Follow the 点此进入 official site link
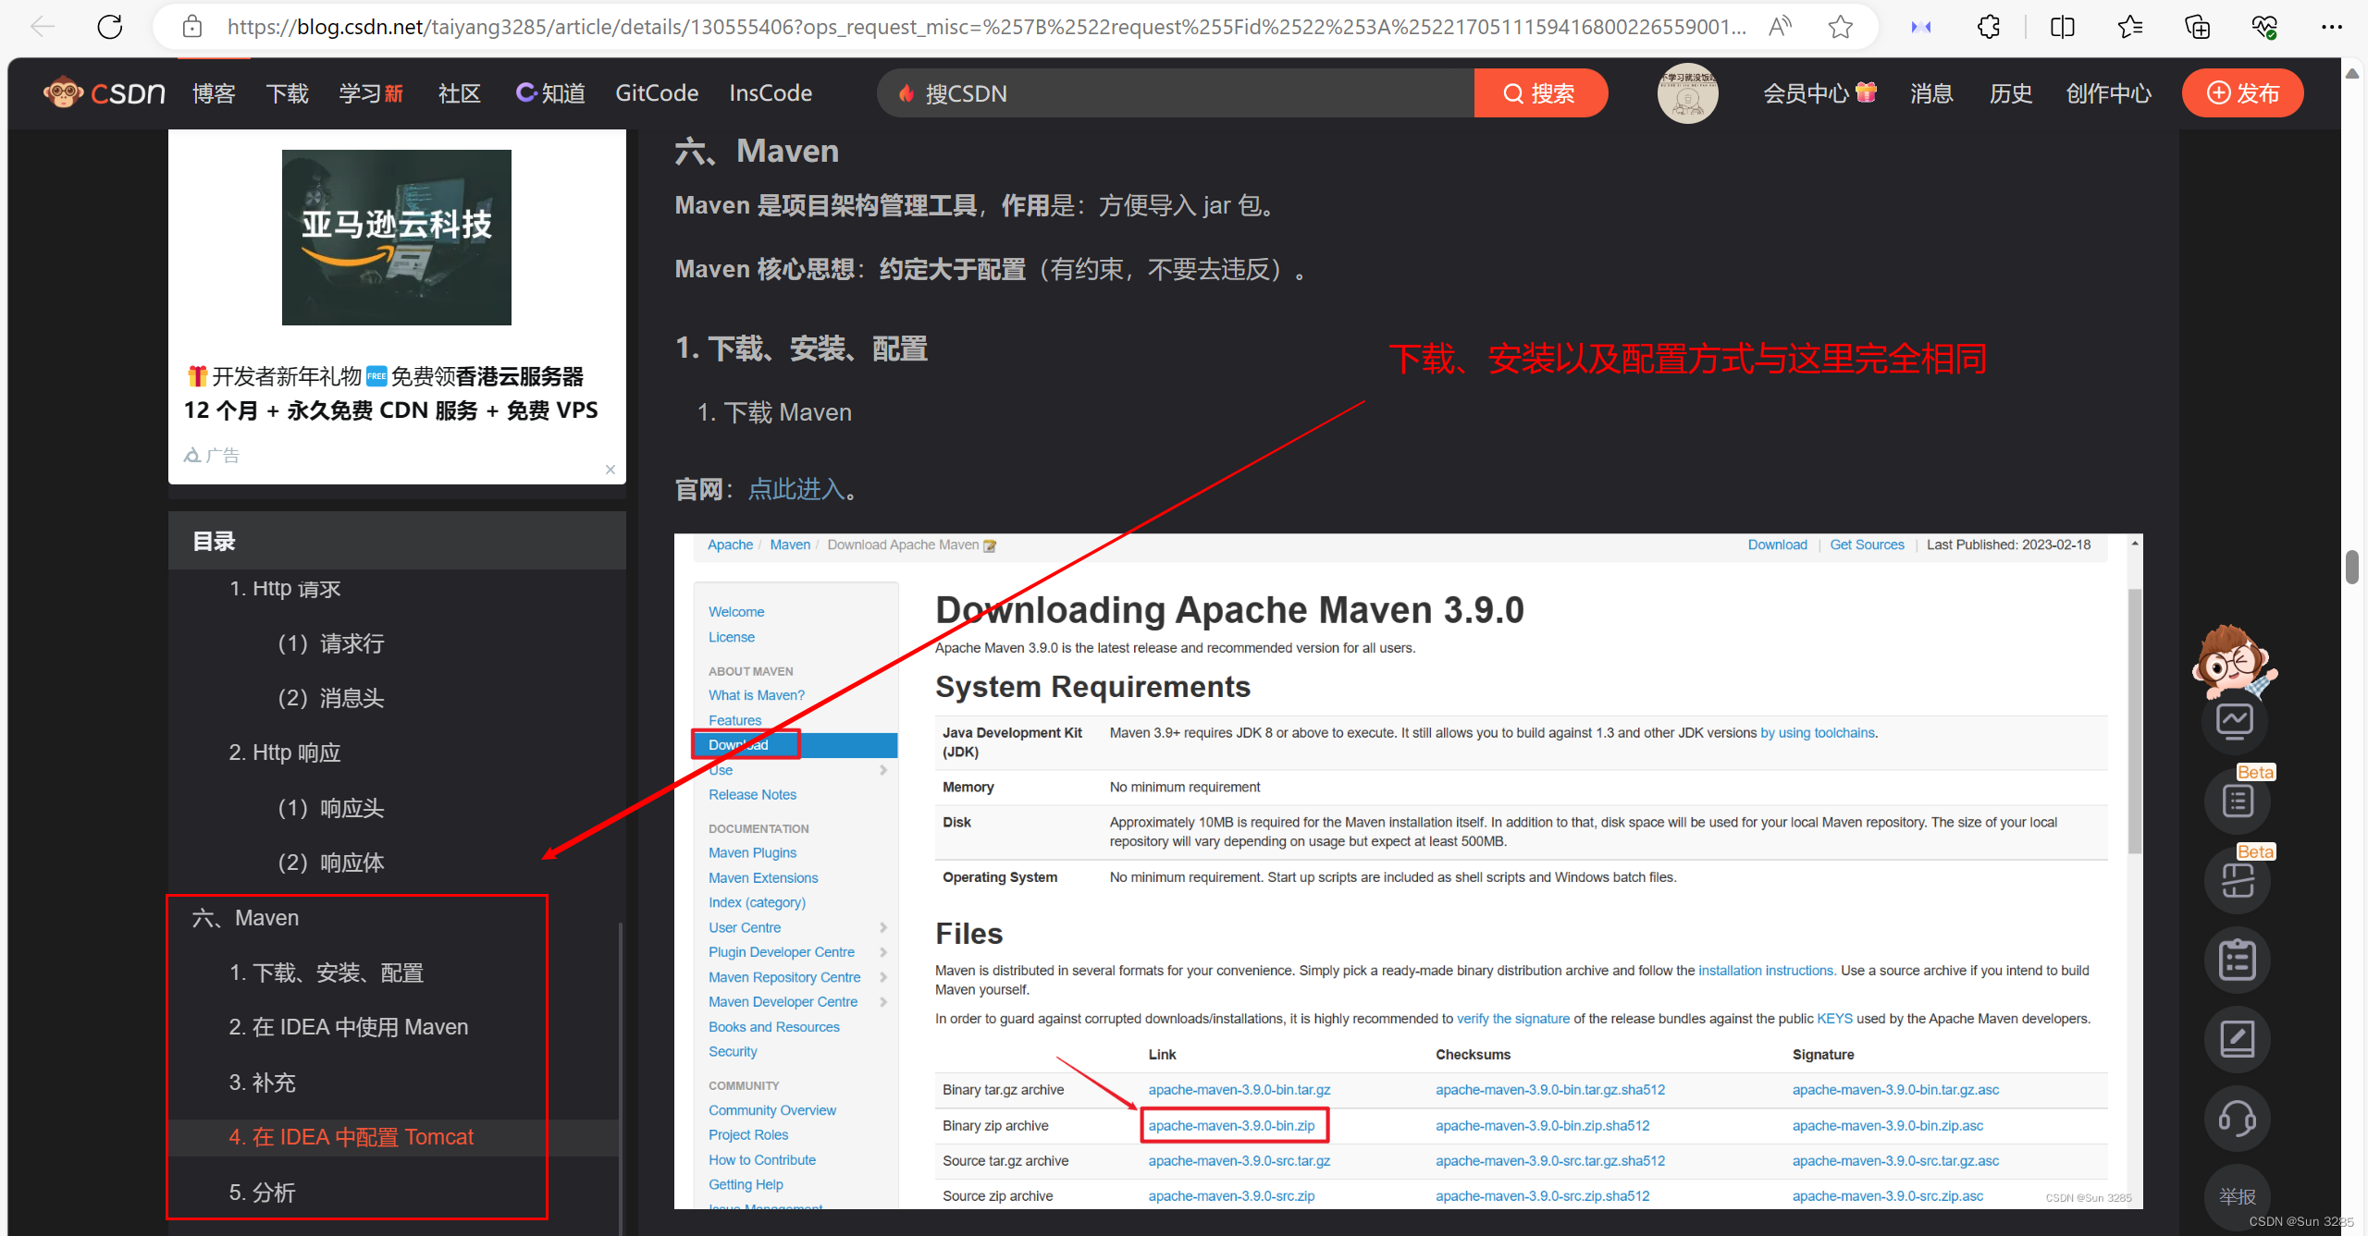 coord(795,489)
